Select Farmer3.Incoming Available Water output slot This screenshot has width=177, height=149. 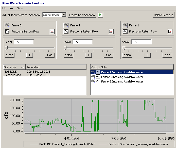point(132,81)
